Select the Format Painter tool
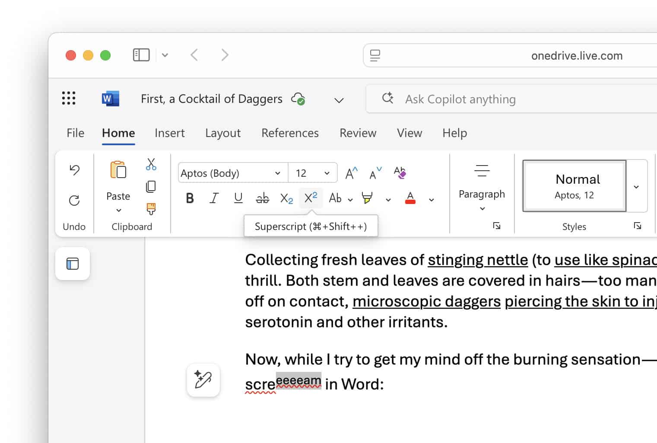The image size is (657, 443). (151, 208)
